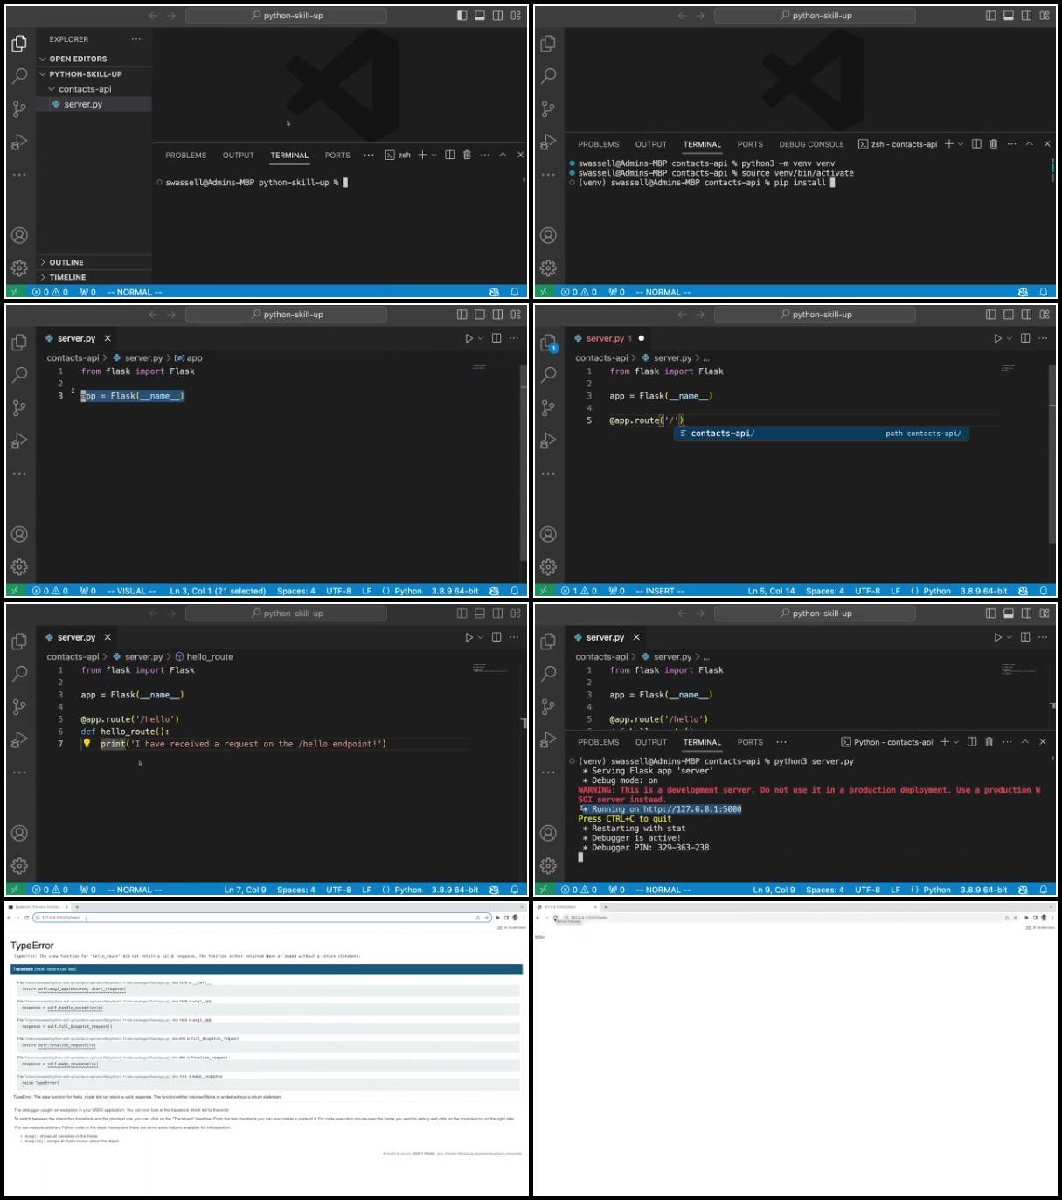Click minimap in the print statement window
Screen dimensions: 1062x1200
tap(491, 669)
